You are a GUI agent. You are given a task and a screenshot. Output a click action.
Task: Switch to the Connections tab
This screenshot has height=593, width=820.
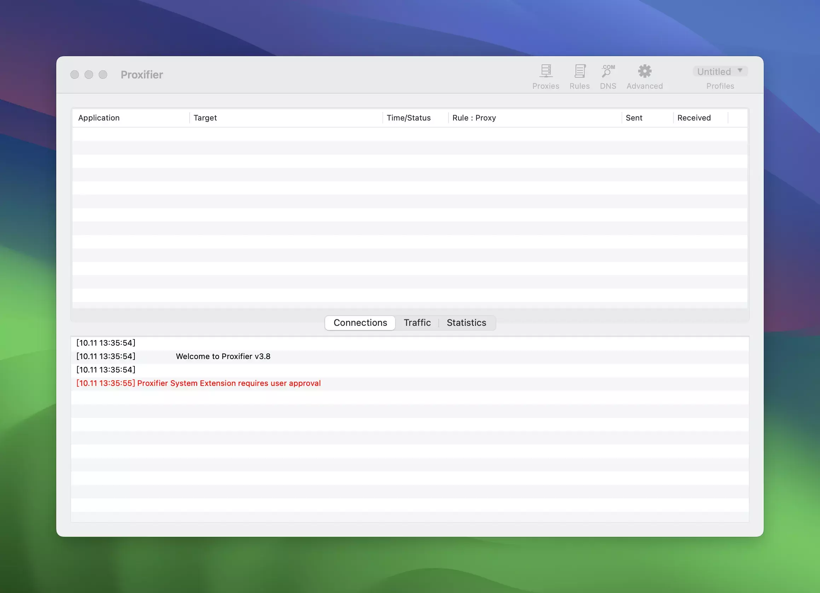pyautogui.click(x=360, y=323)
